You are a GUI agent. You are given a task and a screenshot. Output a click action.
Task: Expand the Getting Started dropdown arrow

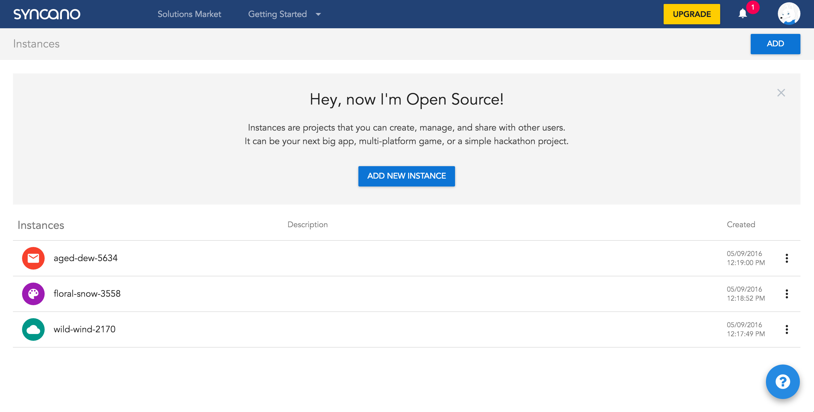[x=318, y=14]
